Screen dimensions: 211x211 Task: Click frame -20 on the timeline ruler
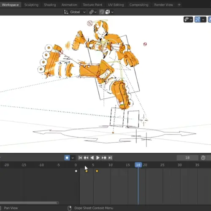tap(6, 165)
